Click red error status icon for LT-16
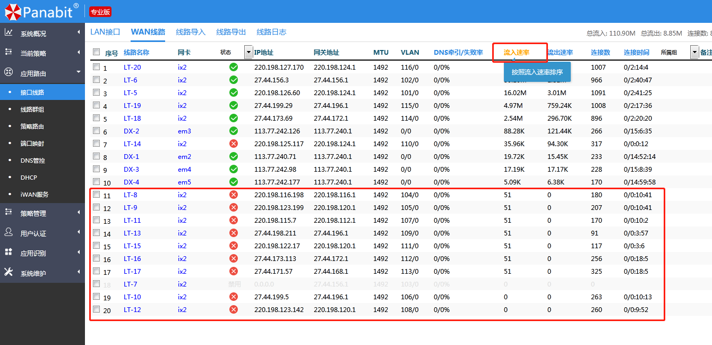This screenshot has width=712, height=345. tap(234, 259)
